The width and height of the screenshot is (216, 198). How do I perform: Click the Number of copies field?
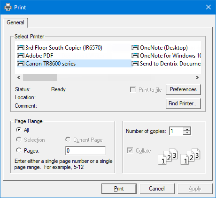coord(176,131)
